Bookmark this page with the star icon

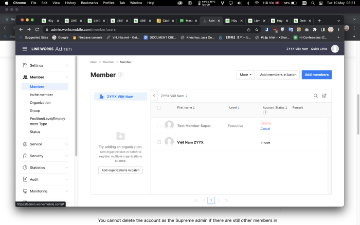(257, 30)
